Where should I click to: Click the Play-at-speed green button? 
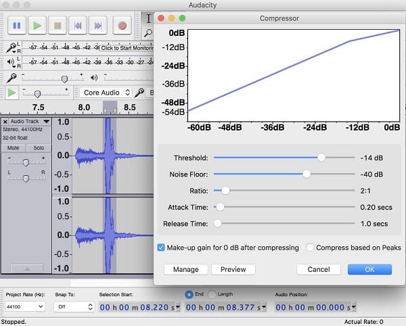12,93
